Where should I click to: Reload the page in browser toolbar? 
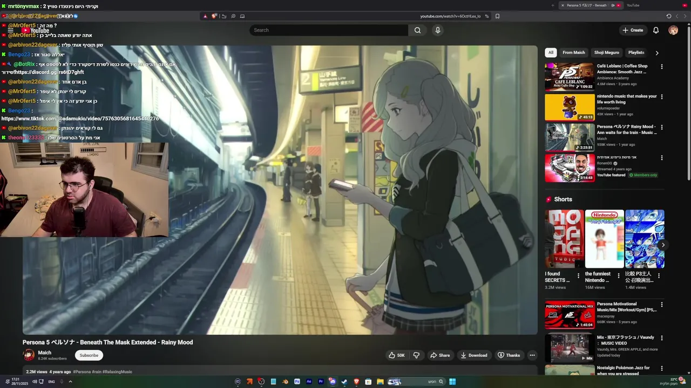pyautogui.click(x=668, y=16)
